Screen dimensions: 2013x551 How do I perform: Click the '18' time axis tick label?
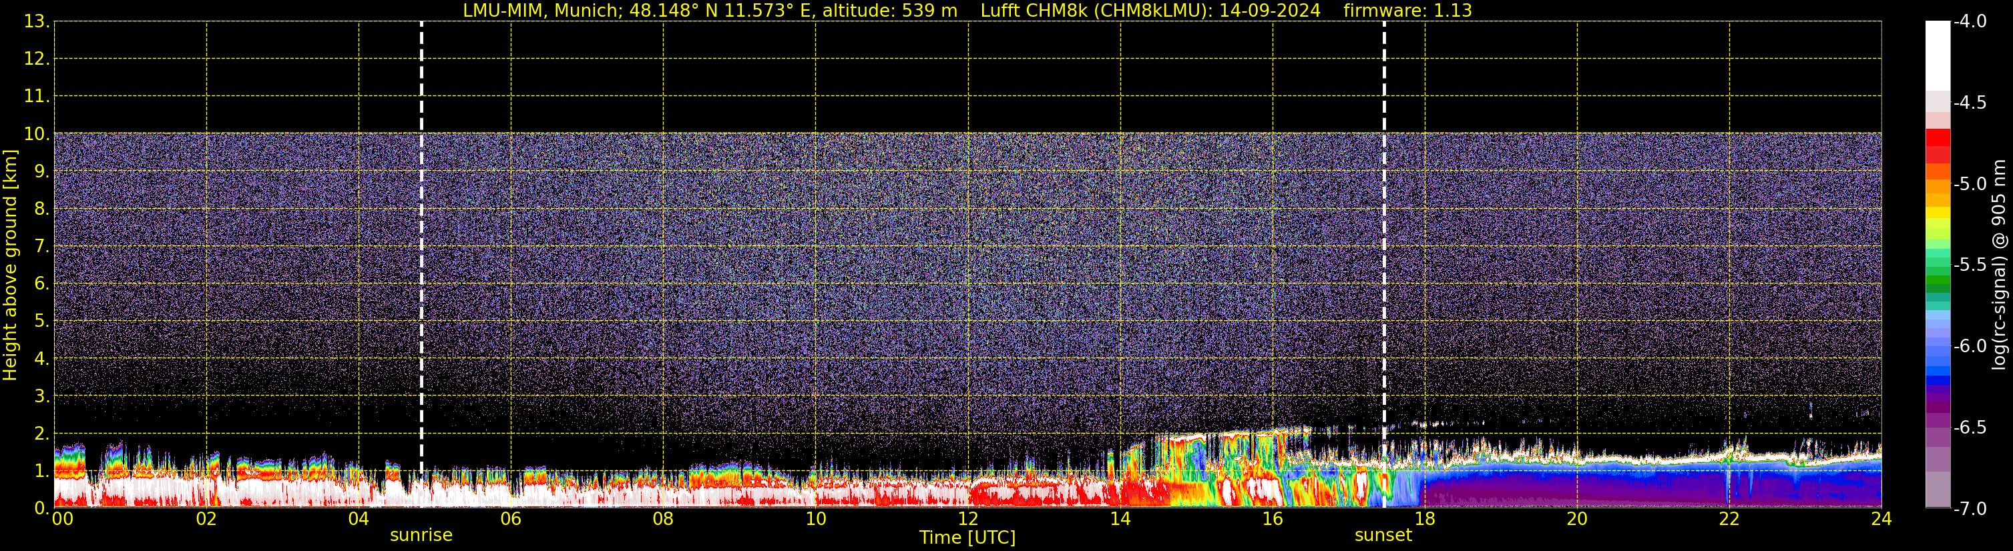[1425, 519]
